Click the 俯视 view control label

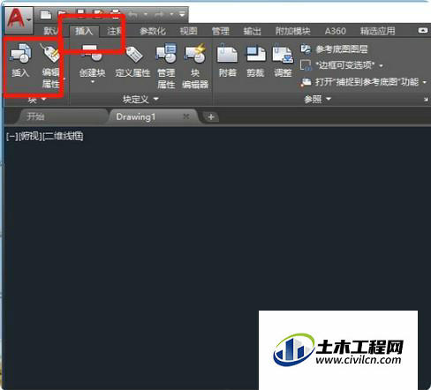coord(30,136)
